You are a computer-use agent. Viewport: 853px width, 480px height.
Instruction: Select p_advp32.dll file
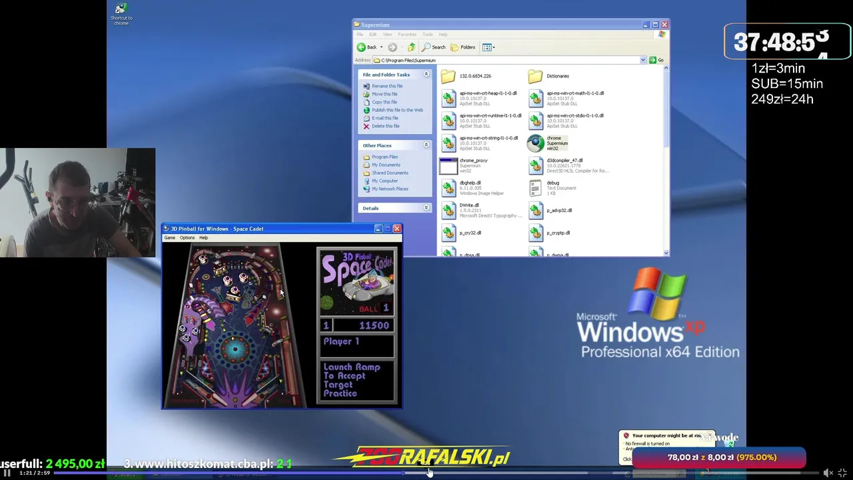550,210
